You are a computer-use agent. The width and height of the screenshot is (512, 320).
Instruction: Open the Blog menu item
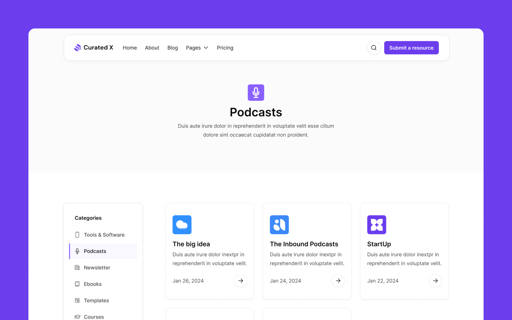pos(172,47)
